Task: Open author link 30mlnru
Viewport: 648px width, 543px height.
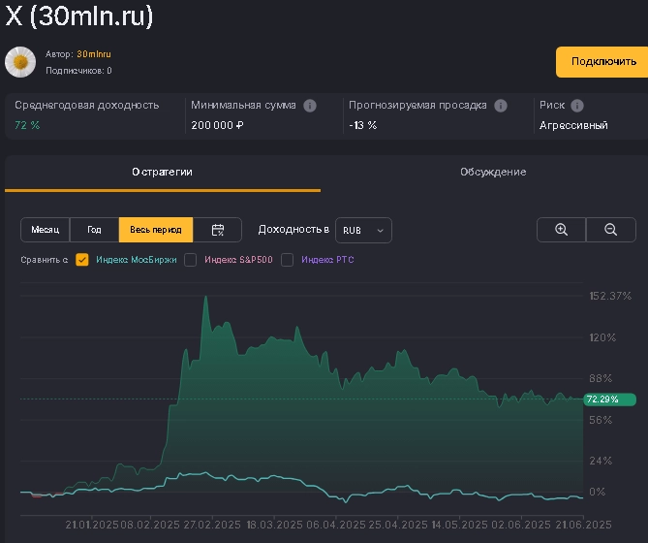Action: 94,54
